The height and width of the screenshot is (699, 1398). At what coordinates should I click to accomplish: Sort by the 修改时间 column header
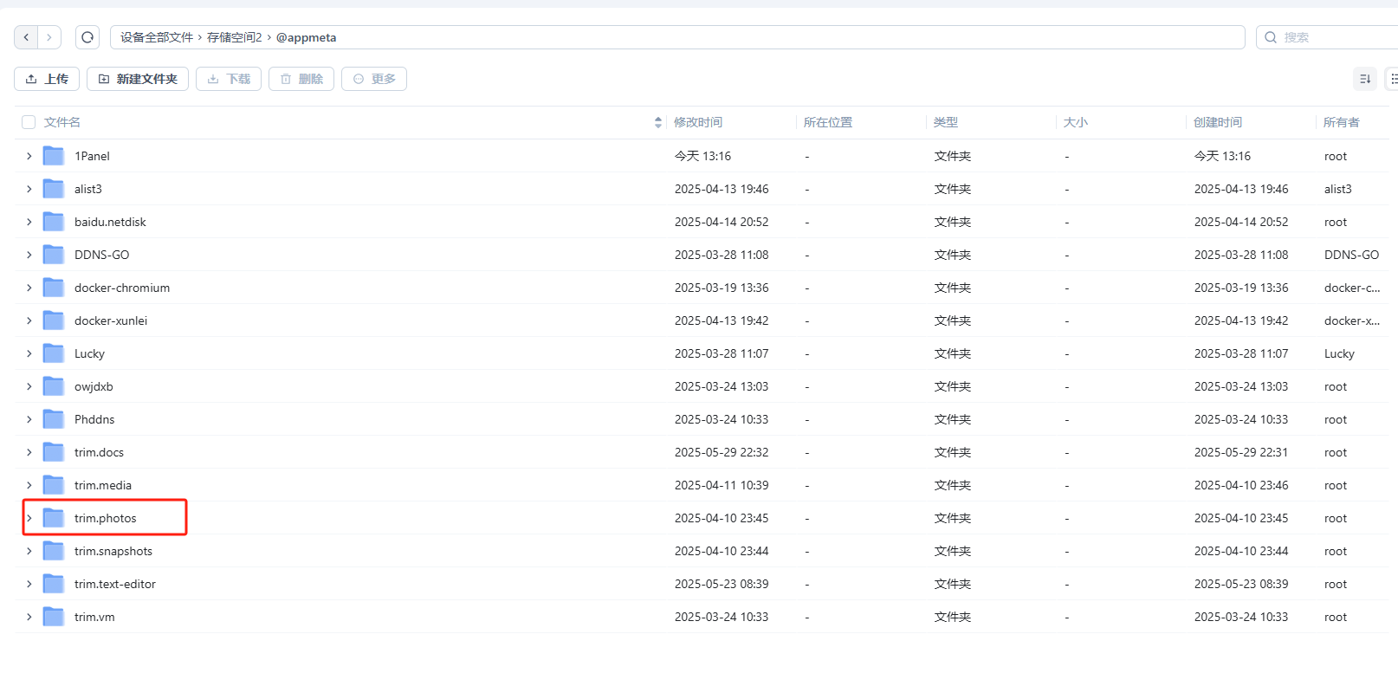tap(698, 122)
